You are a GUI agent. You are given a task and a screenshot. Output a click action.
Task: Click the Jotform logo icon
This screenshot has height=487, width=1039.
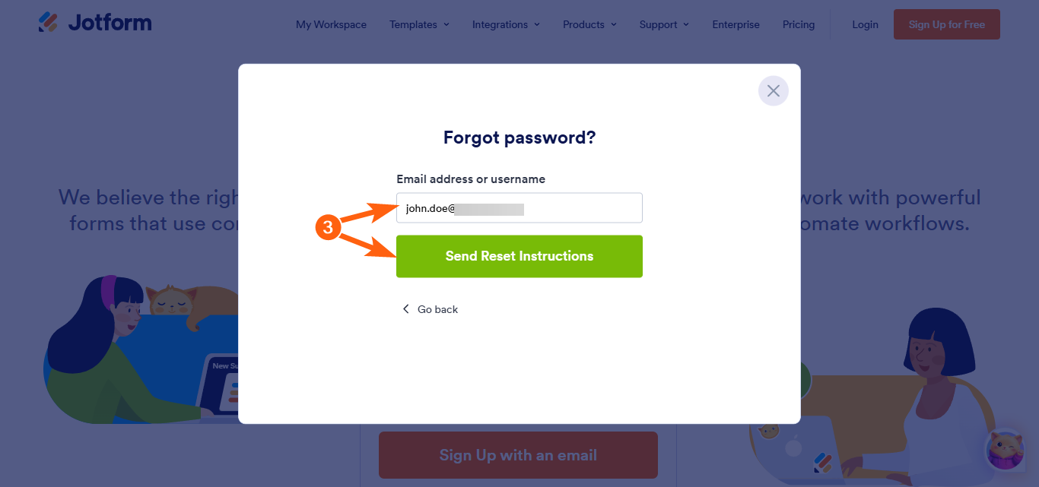pos(48,23)
